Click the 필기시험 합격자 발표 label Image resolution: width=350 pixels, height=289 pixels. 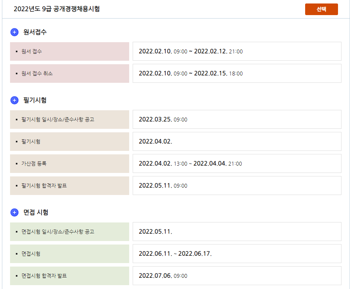click(44, 186)
